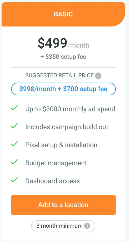Click the 3 month minimum badge
The image size is (129, 242).
[63, 226]
